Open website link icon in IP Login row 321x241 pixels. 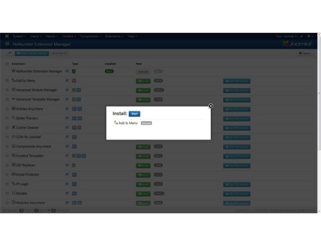[x=67, y=184]
